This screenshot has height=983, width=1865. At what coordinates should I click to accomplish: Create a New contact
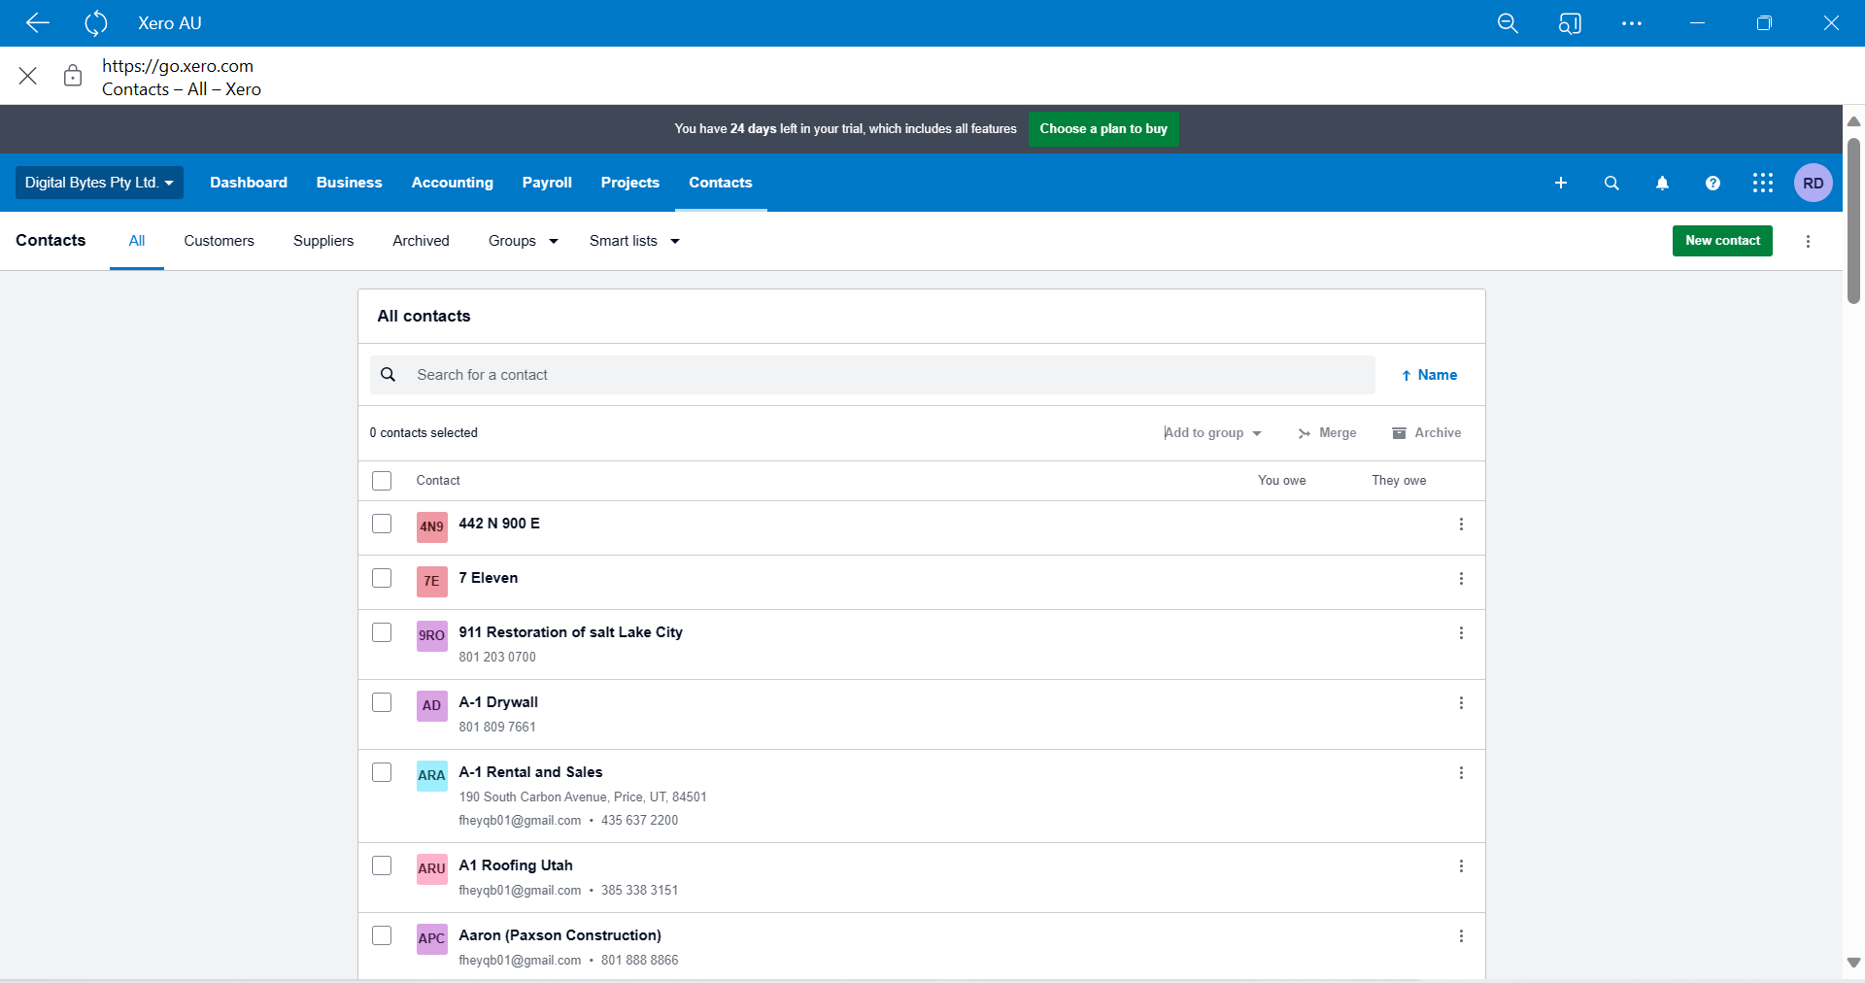pyautogui.click(x=1722, y=241)
